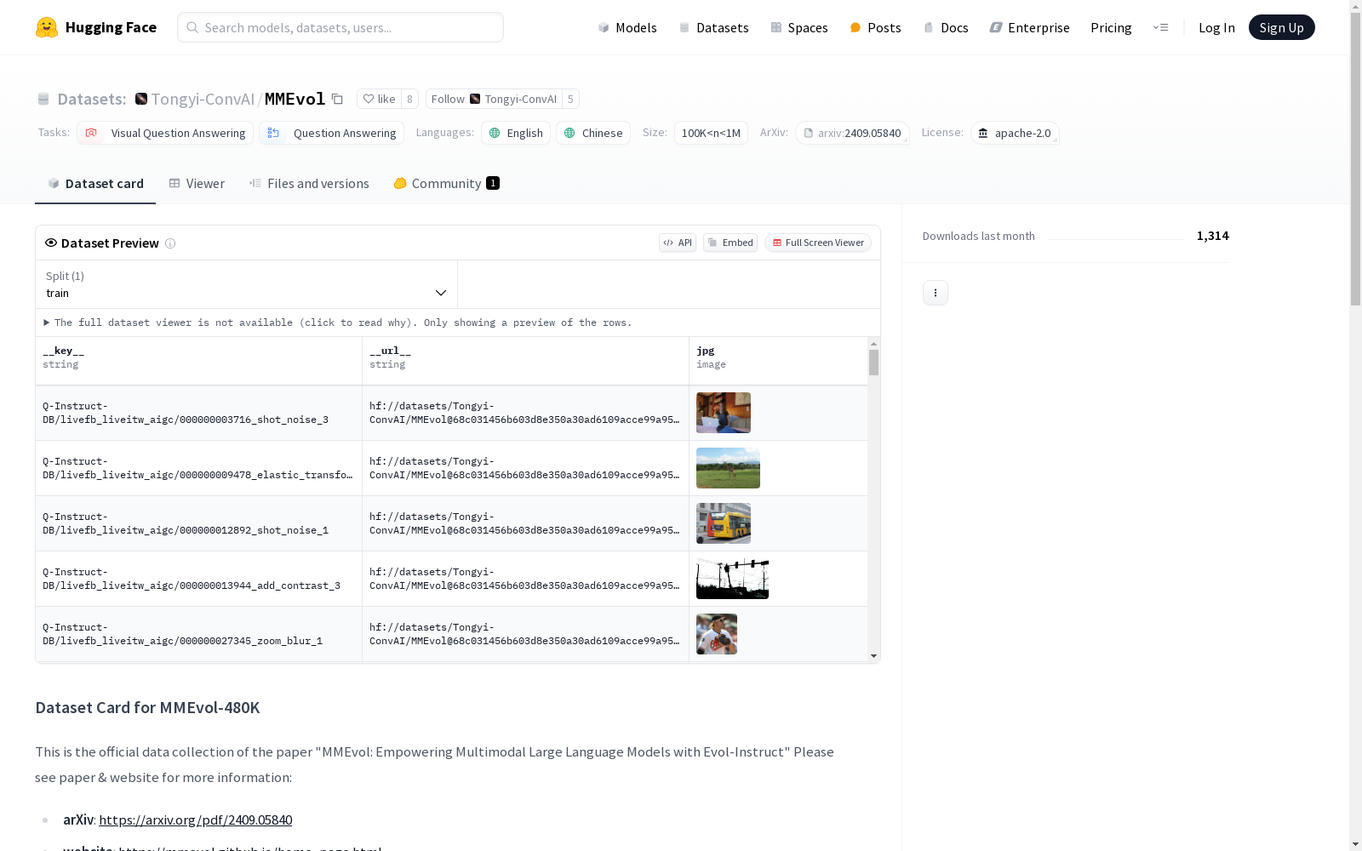Click the info icon beside Dataset Preview
The width and height of the screenshot is (1362, 851).
[170, 243]
